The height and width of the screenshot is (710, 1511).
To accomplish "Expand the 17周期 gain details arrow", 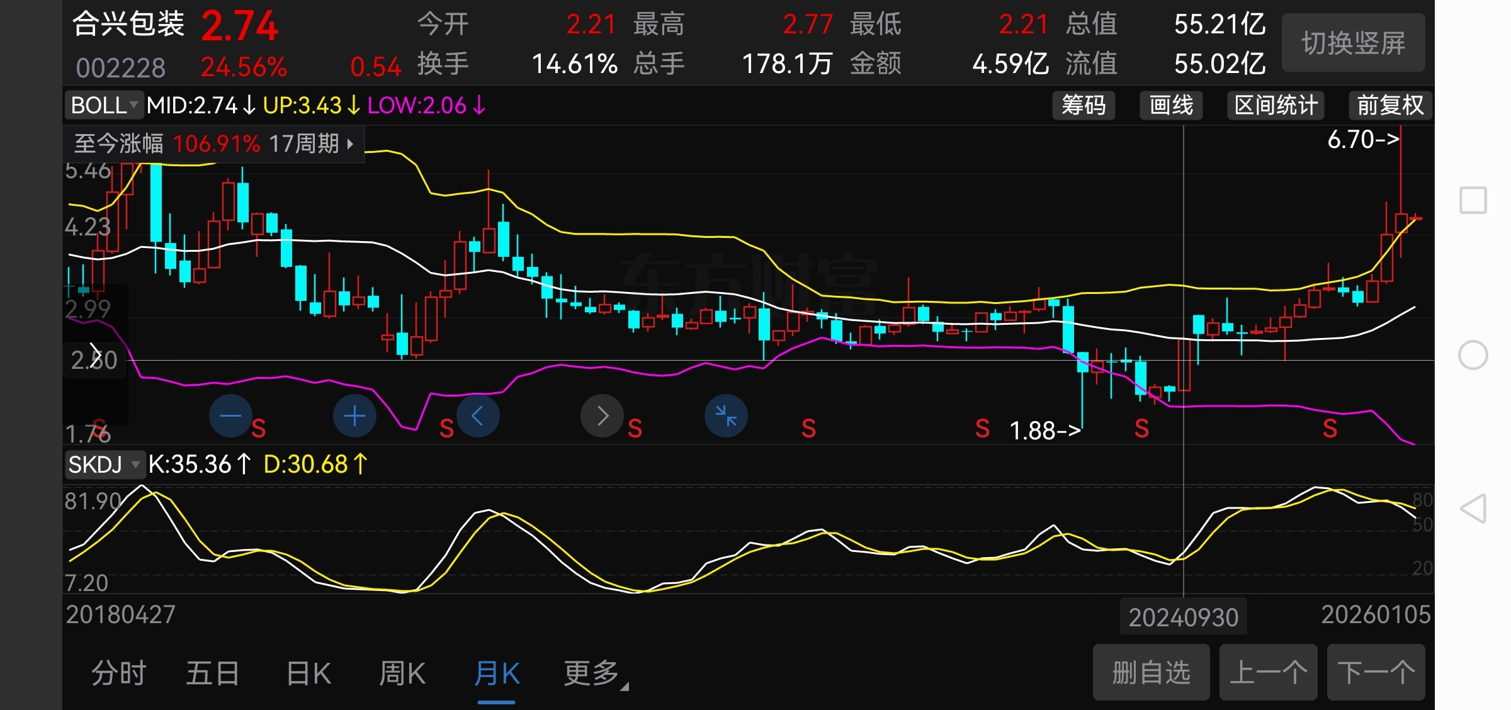I will coord(350,144).
